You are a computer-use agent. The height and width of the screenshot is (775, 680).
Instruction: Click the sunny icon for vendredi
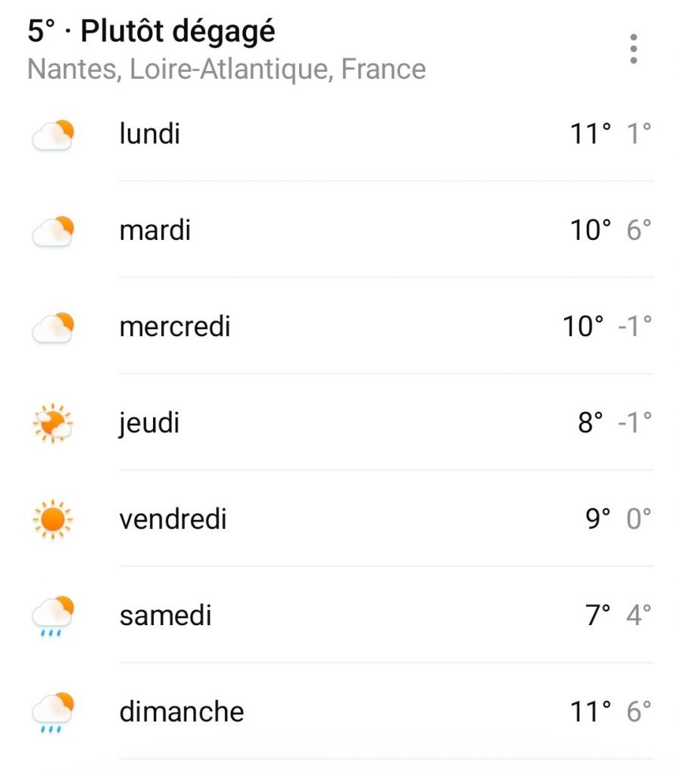(x=53, y=520)
